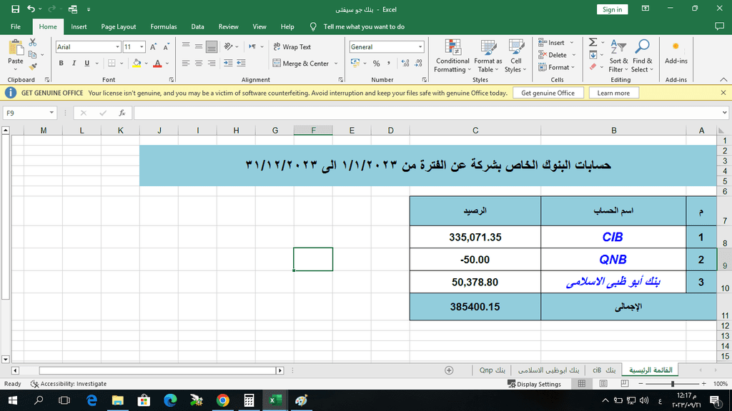Open File Explorer from the taskbar
The height and width of the screenshot is (411, 732).
118,400
